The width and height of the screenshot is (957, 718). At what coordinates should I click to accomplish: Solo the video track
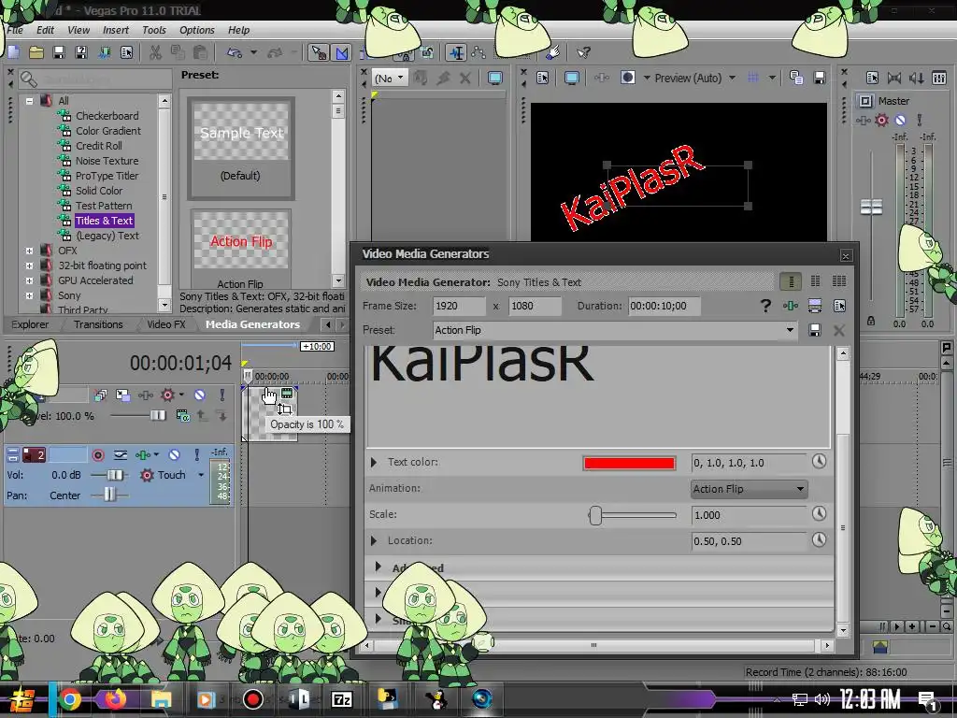point(222,395)
